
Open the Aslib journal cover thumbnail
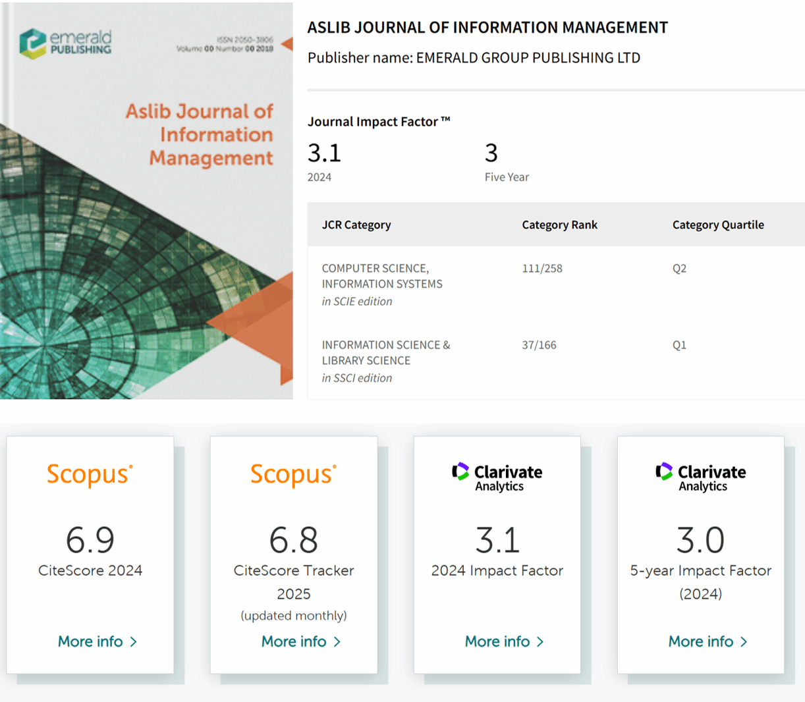[x=146, y=200]
